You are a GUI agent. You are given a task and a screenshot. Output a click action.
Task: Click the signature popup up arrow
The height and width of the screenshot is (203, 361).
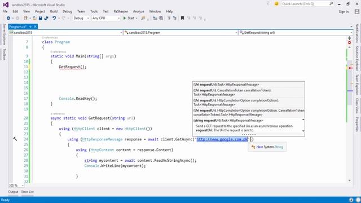tap(303, 120)
